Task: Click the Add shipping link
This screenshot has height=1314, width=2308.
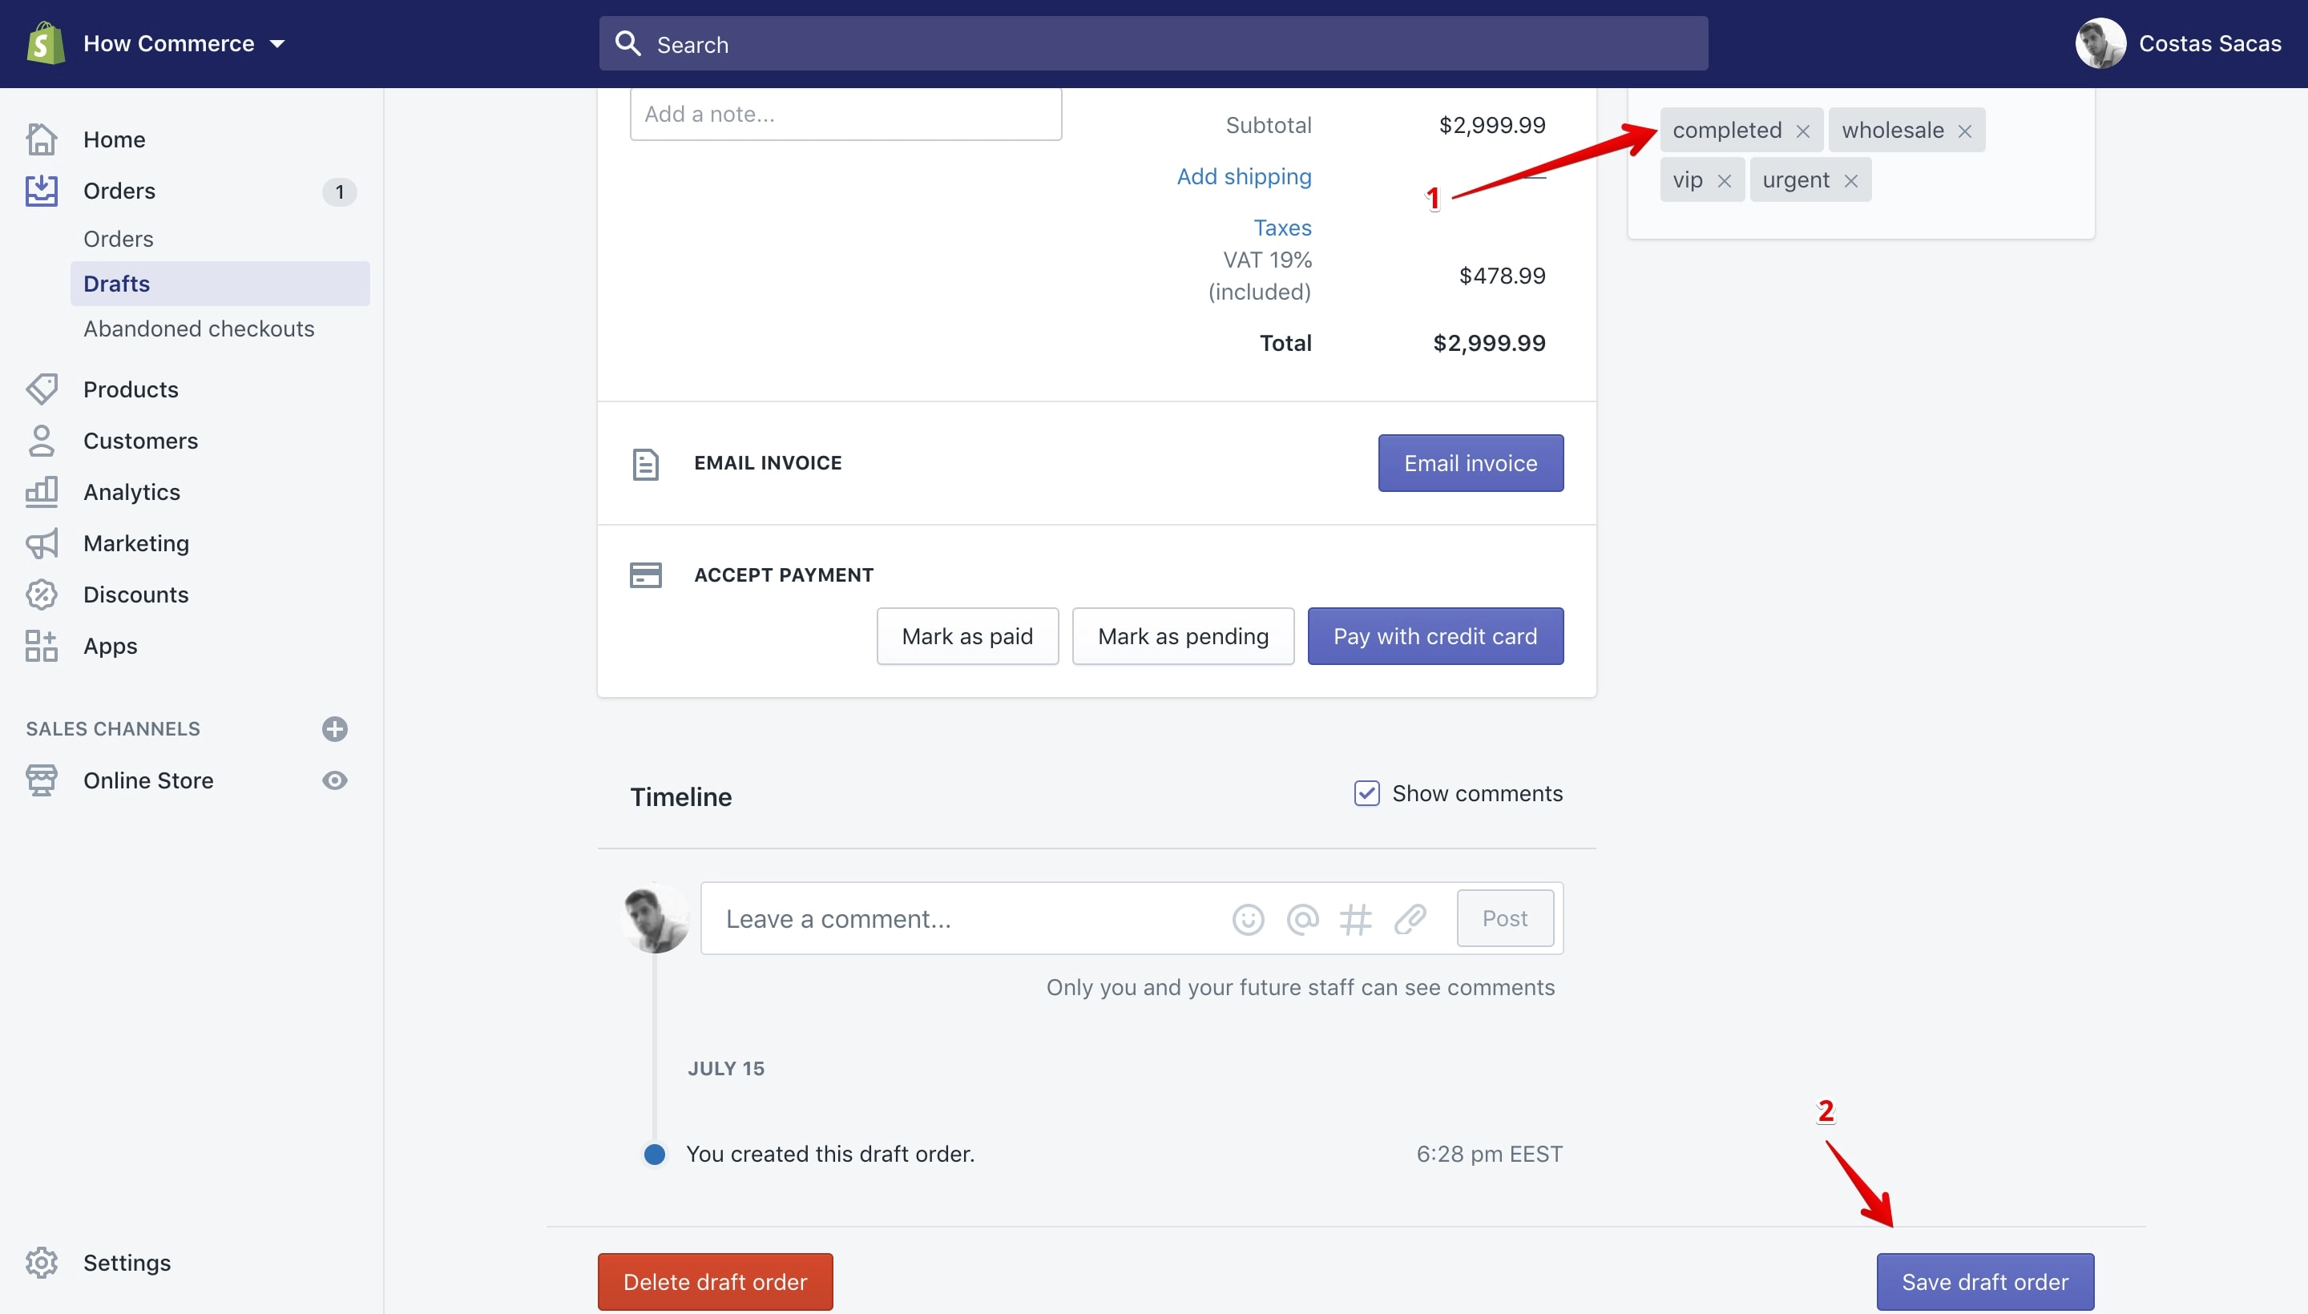Action: [1244, 177]
